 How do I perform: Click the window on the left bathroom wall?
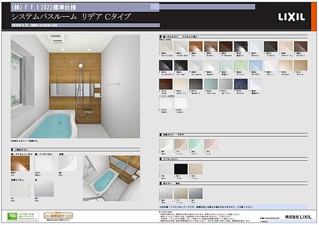(x=17, y=79)
